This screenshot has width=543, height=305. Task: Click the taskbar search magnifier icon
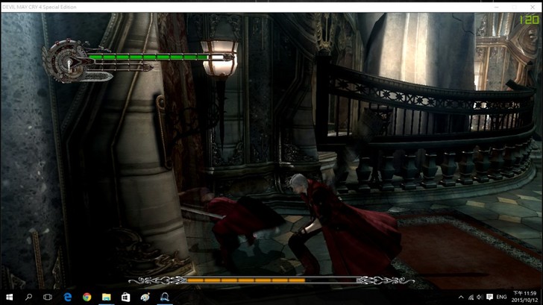pos(29,297)
